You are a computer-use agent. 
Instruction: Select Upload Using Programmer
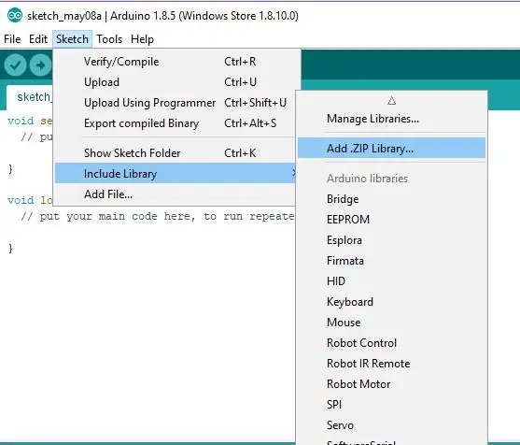176,103
